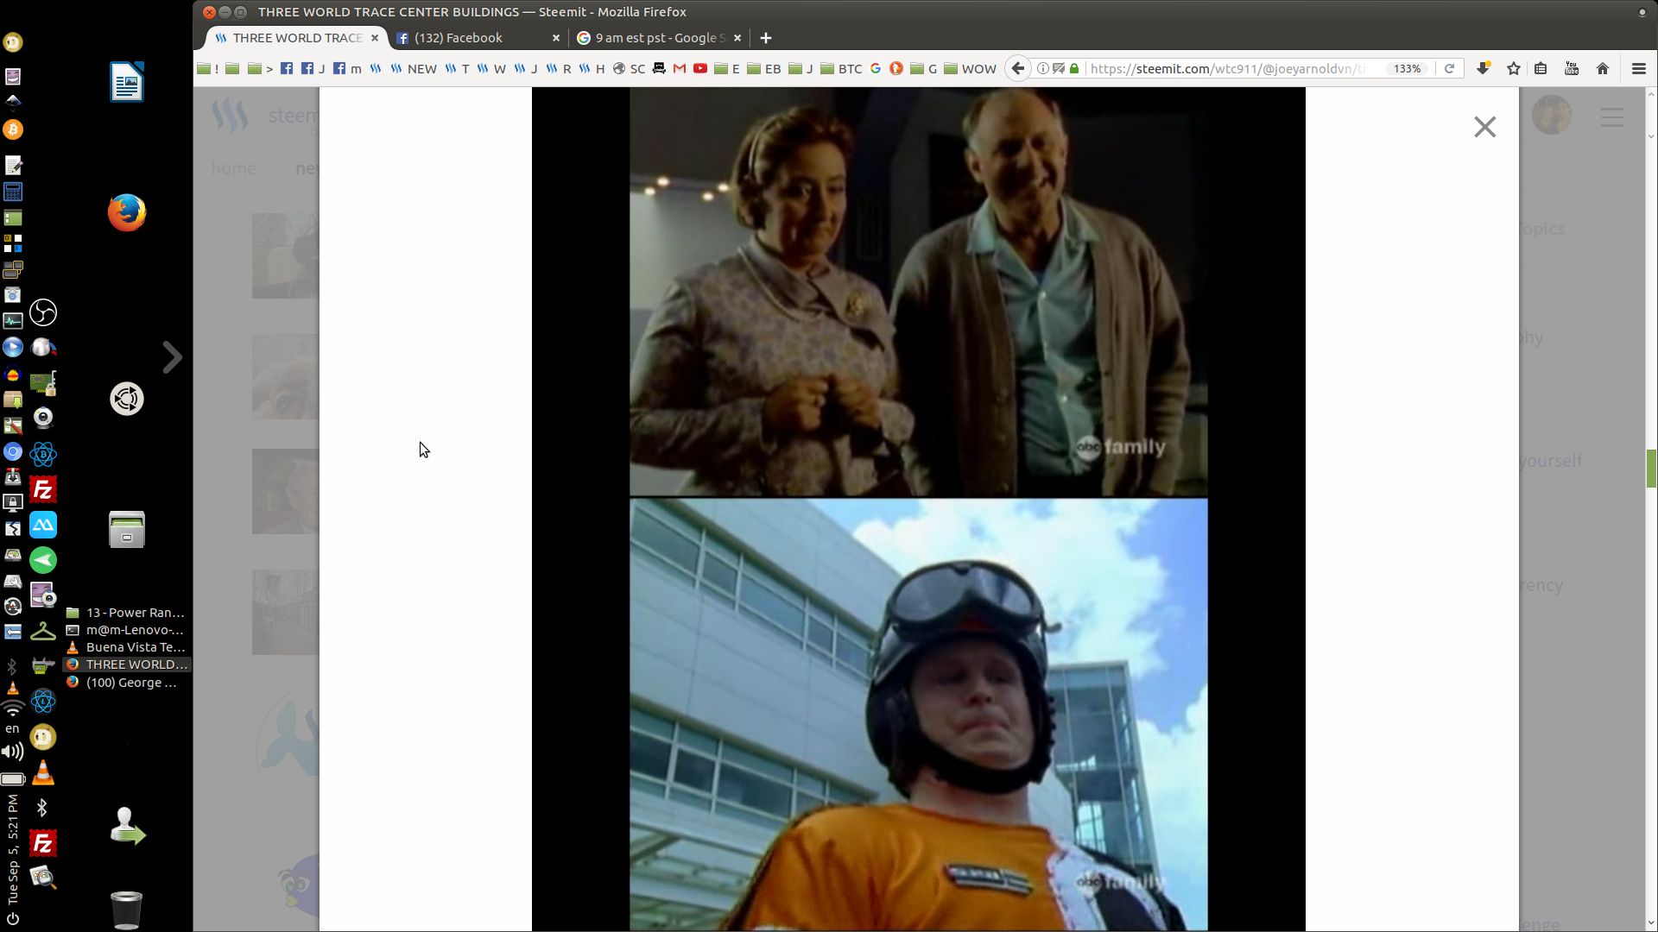Image resolution: width=1658 pixels, height=932 pixels.
Task: Open the DuckDuckGo bookmark icon
Action: 896,69
